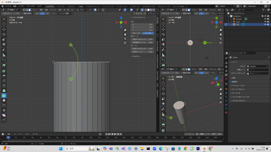This screenshot has height=152, width=271.
Task: Expand the Light item in the outliner
Action: coord(231,22)
